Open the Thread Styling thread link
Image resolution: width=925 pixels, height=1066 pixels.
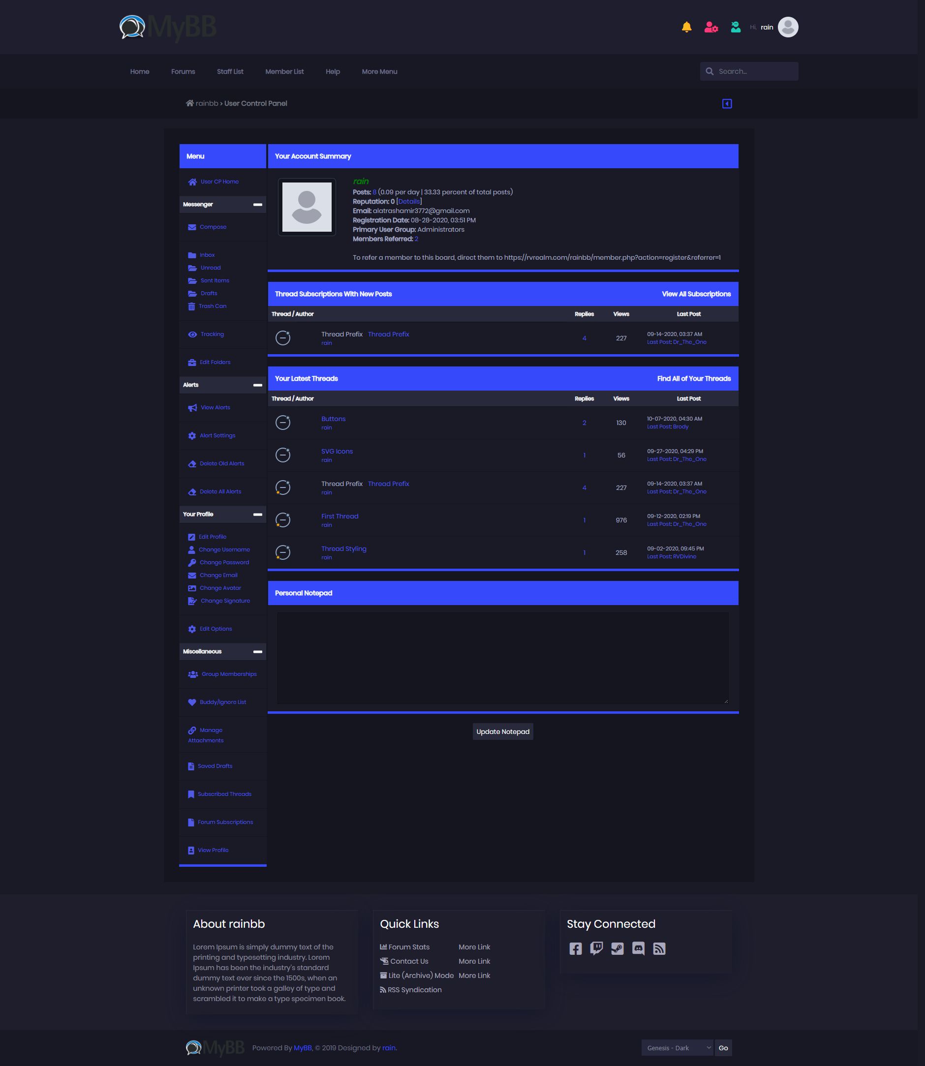(x=344, y=549)
